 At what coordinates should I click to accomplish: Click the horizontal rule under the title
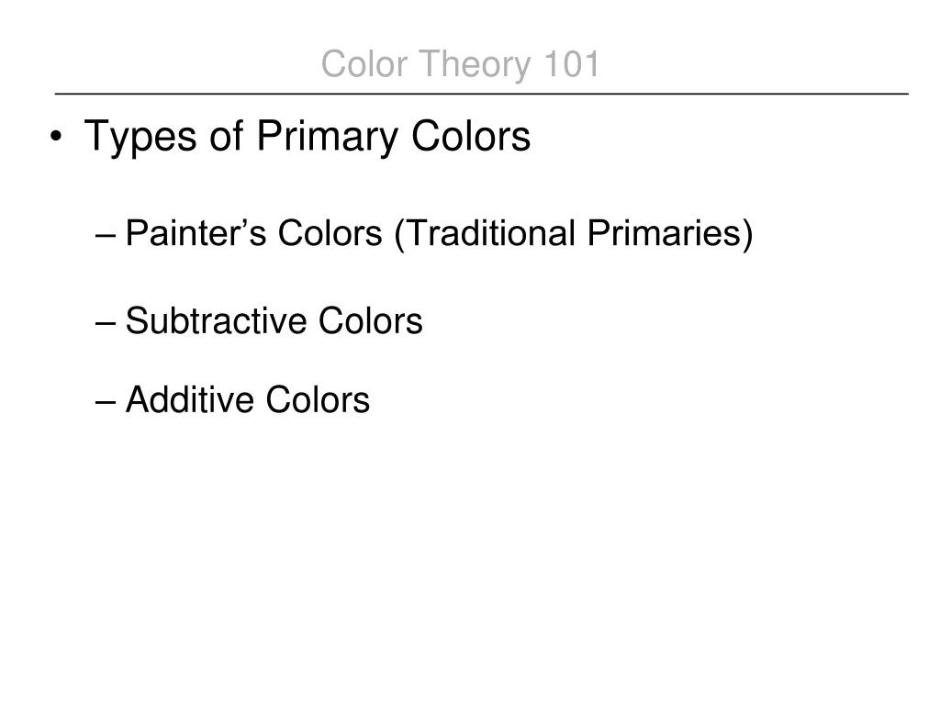tap(481, 95)
